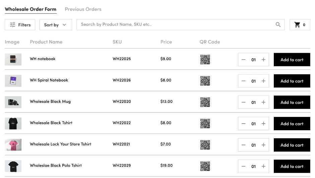The width and height of the screenshot is (315, 178).
Task: Expand the Sort by dropdown
Action: 56,25
